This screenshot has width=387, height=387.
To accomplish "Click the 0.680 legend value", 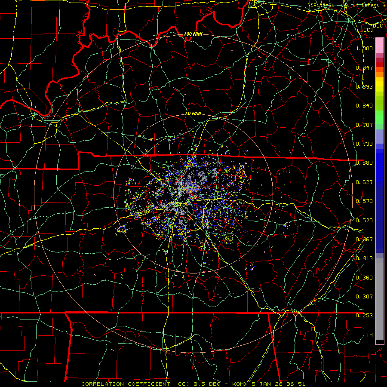I will tap(364, 163).
